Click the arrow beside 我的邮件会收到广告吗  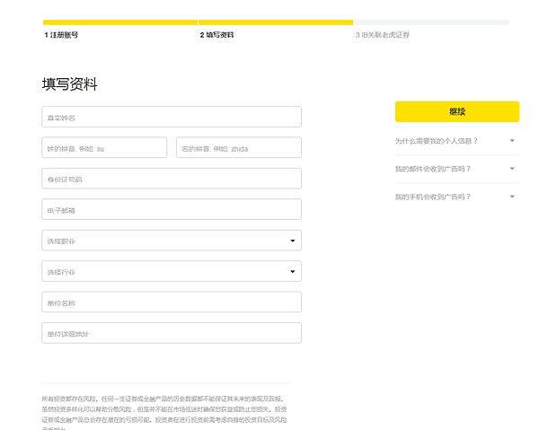(x=512, y=168)
